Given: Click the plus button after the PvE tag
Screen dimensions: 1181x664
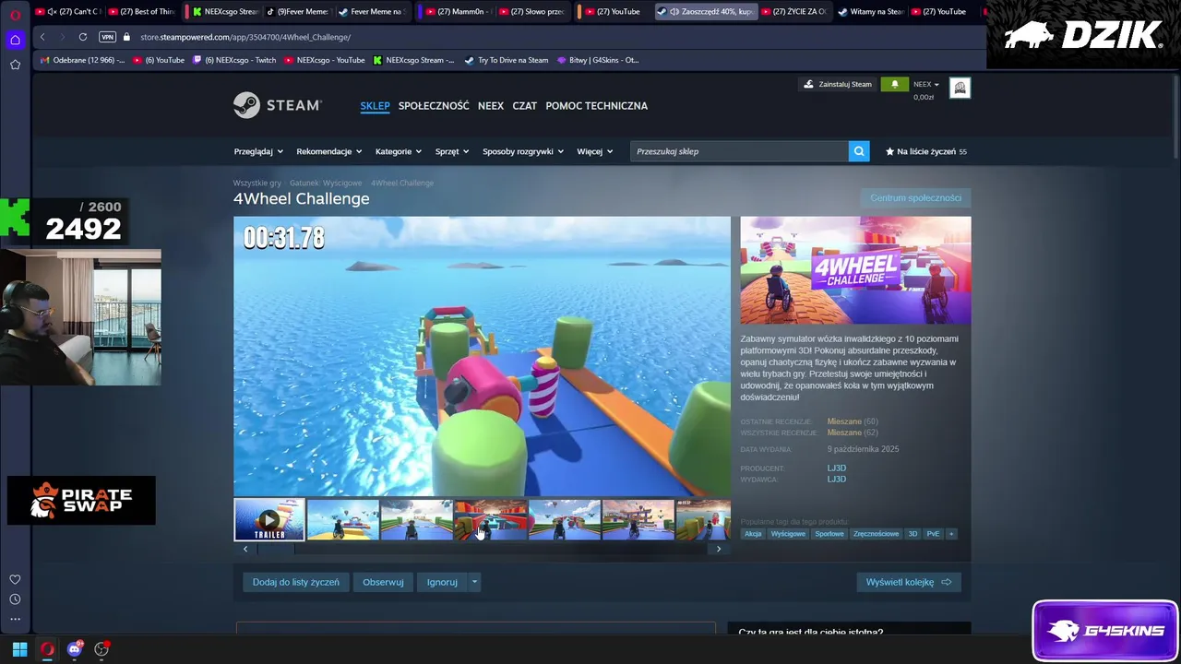Looking at the screenshot, I should pos(951,534).
